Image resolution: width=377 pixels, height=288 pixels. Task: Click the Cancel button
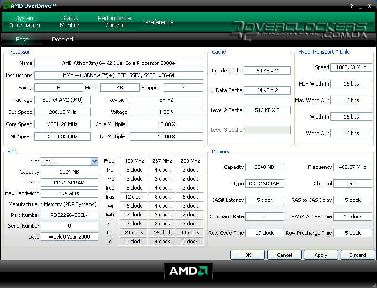point(284,255)
